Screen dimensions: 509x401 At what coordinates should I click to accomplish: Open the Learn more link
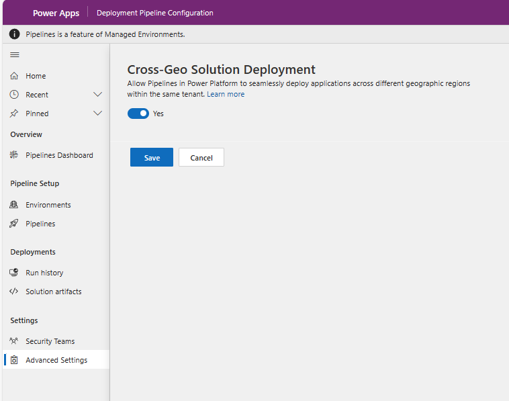coord(226,94)
